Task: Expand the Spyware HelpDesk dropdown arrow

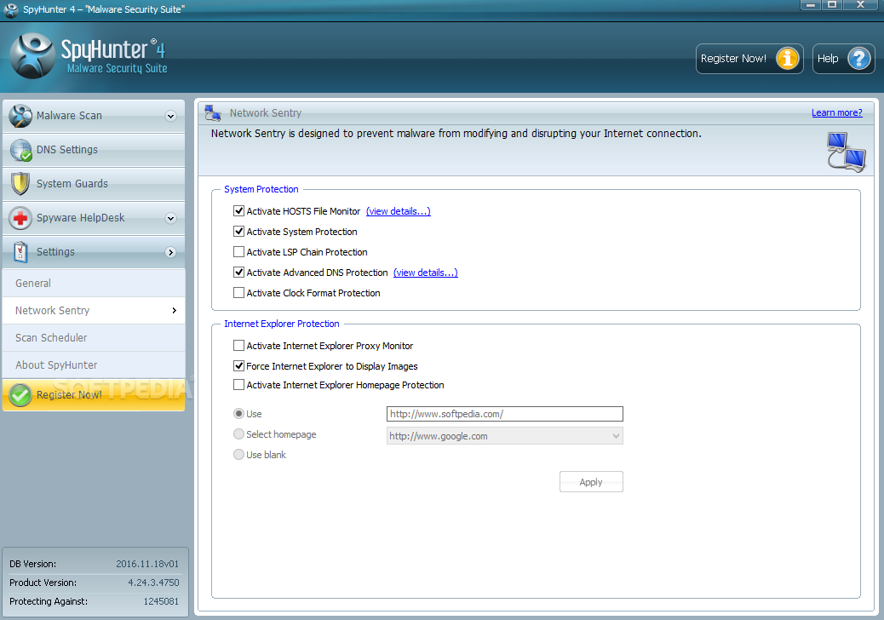Action: coord(171,218)
